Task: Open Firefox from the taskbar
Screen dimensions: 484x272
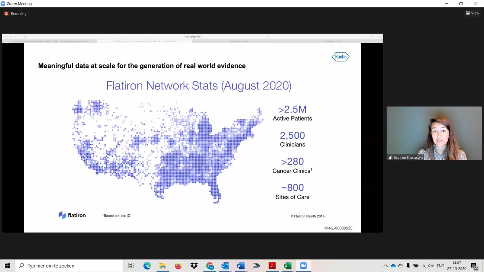Action: coord(178,266)
